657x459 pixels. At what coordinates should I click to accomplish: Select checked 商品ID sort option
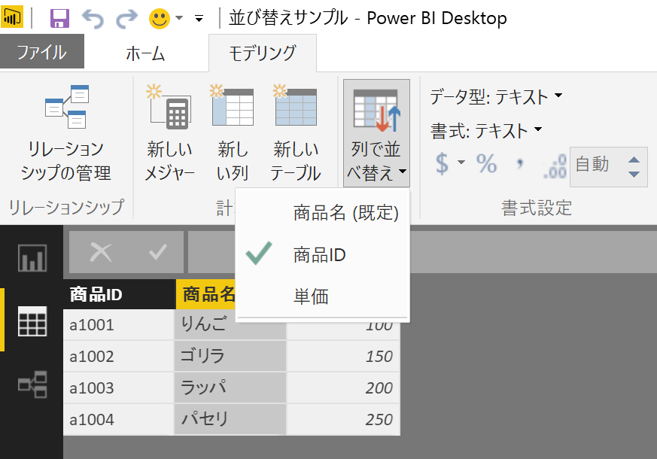(323, 254)
